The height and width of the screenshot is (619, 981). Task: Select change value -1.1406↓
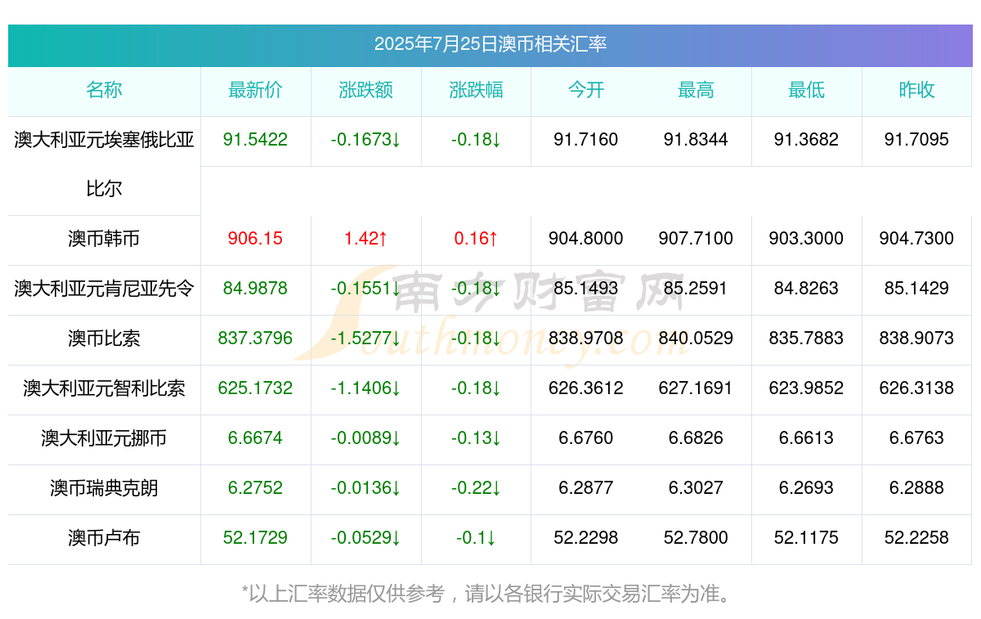click(366, 388)
